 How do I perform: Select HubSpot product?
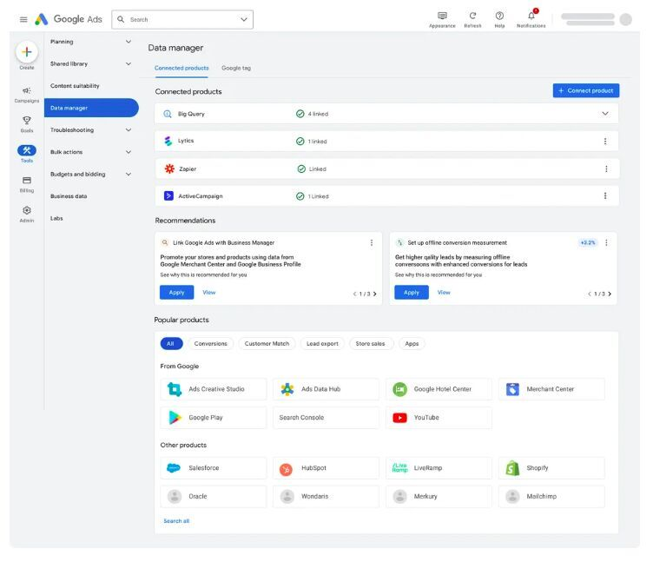326,468
